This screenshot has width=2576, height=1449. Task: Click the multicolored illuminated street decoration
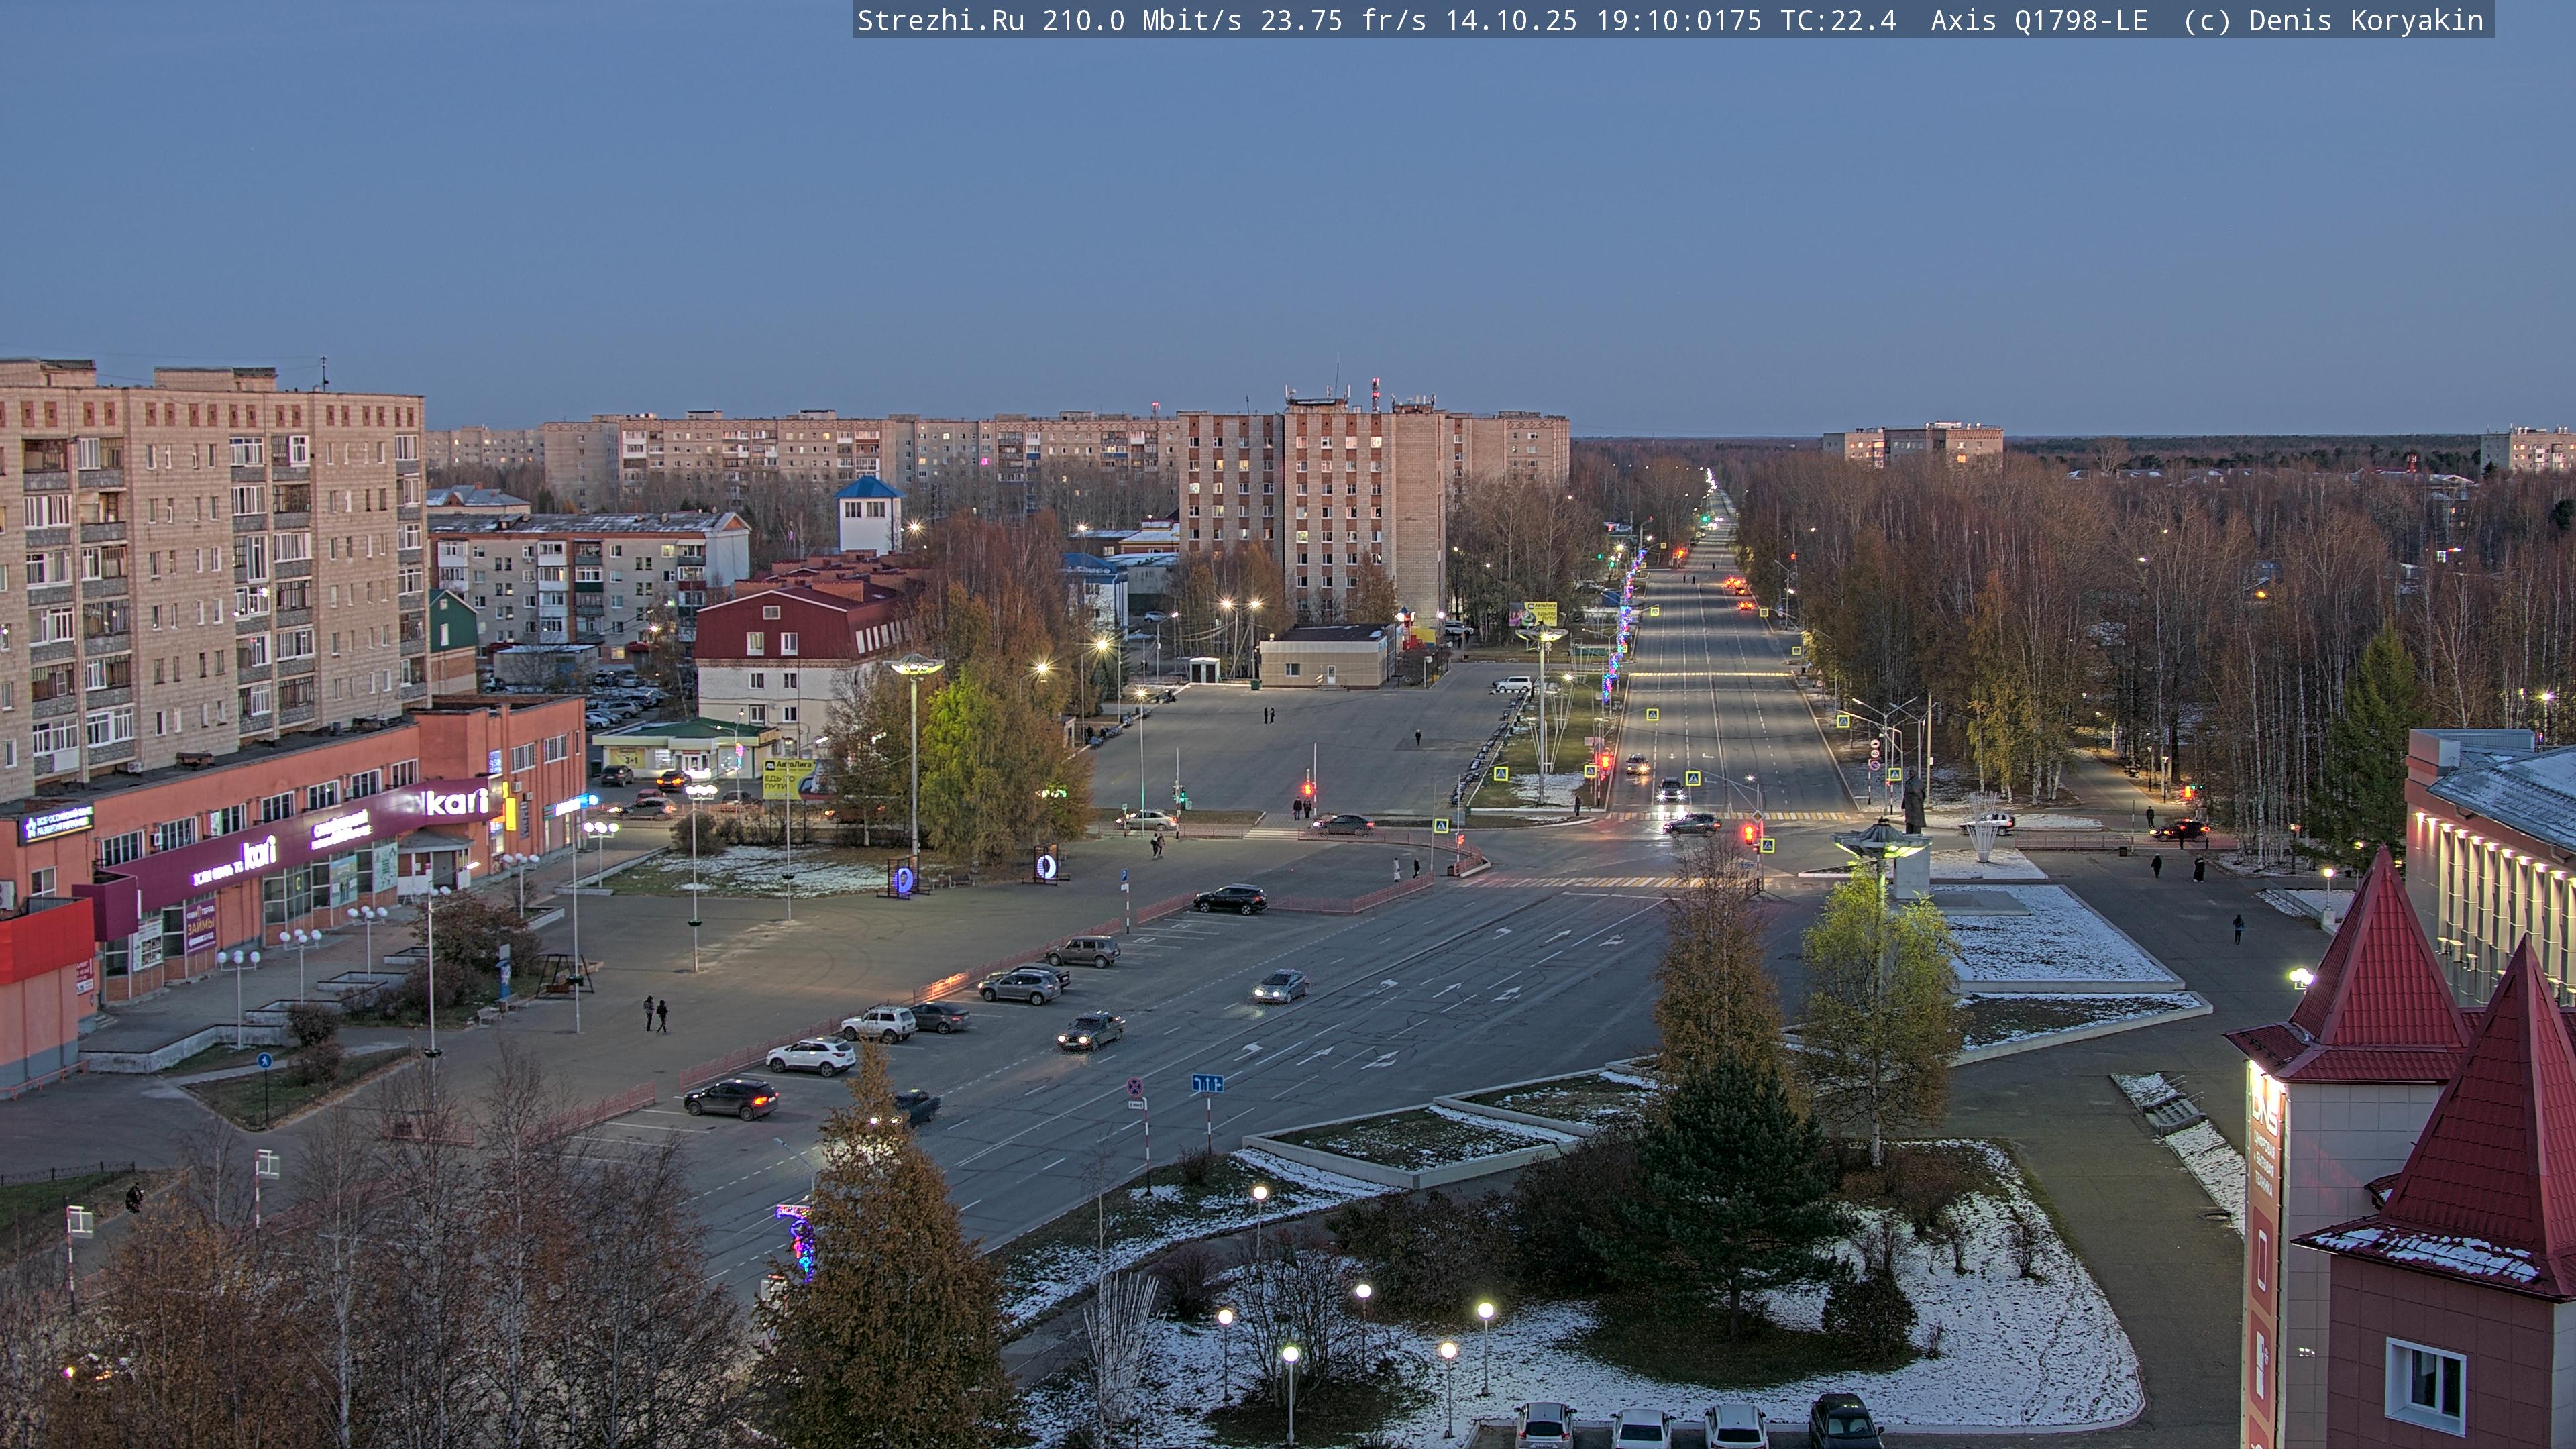pyautogui.click(x=801, y=1241)
